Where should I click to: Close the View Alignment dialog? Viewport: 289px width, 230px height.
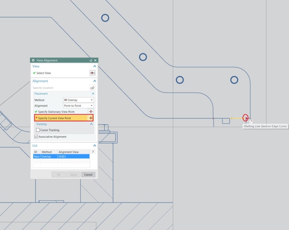[95, 60]
